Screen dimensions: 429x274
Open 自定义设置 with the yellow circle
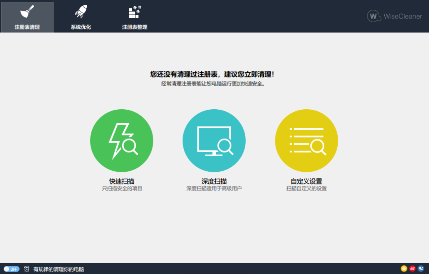306,140
